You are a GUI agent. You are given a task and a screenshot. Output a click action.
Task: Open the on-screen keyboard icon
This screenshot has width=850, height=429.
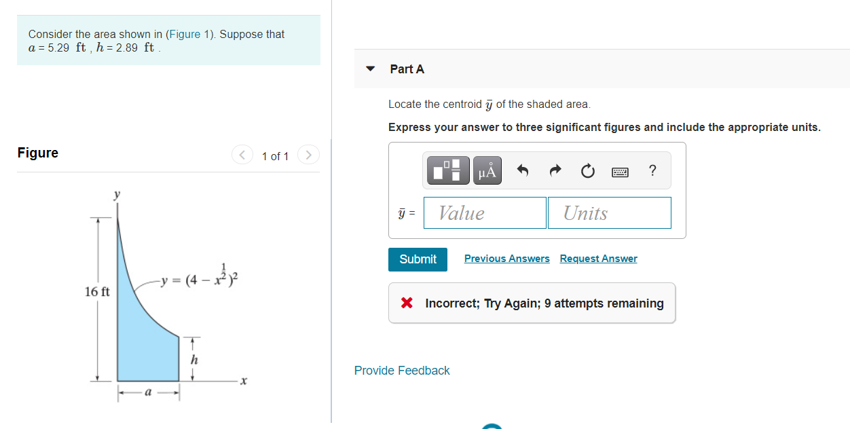point(620,171)
